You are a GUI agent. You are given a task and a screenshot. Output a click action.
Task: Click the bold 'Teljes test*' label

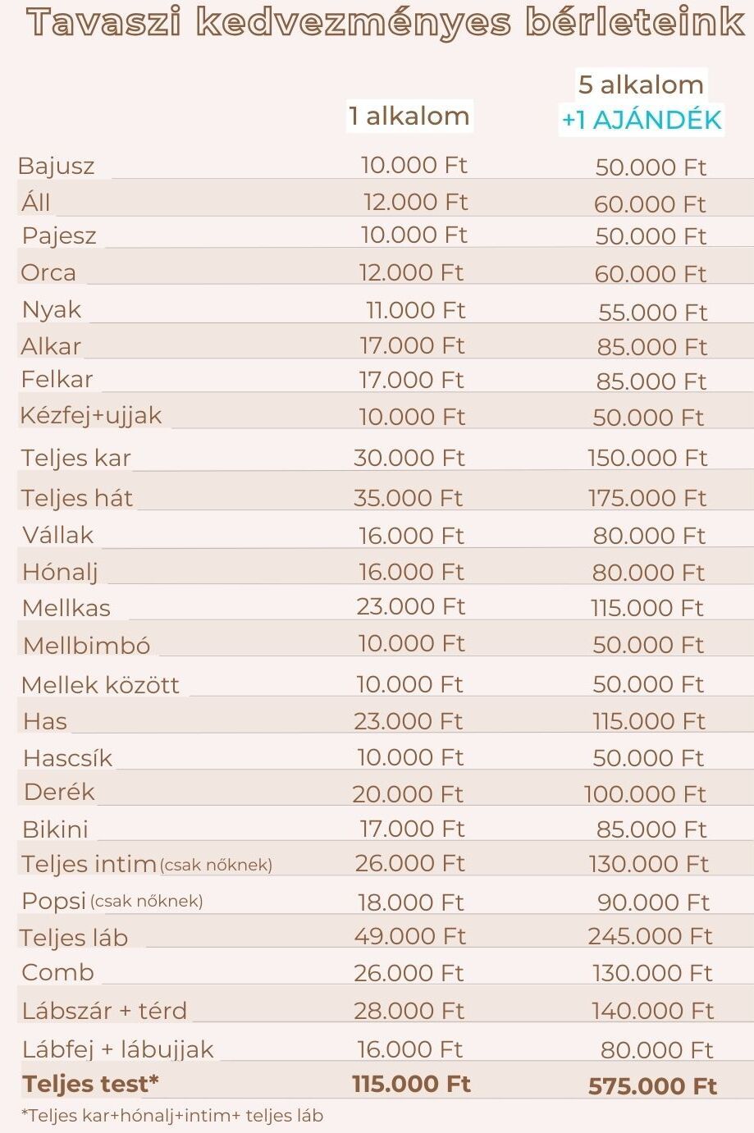90,1084
